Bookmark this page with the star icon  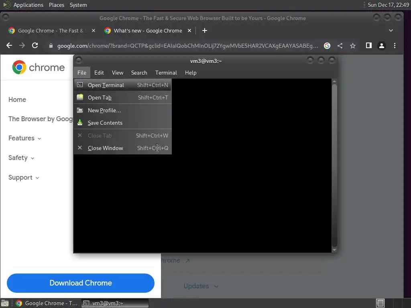[353, 46]
